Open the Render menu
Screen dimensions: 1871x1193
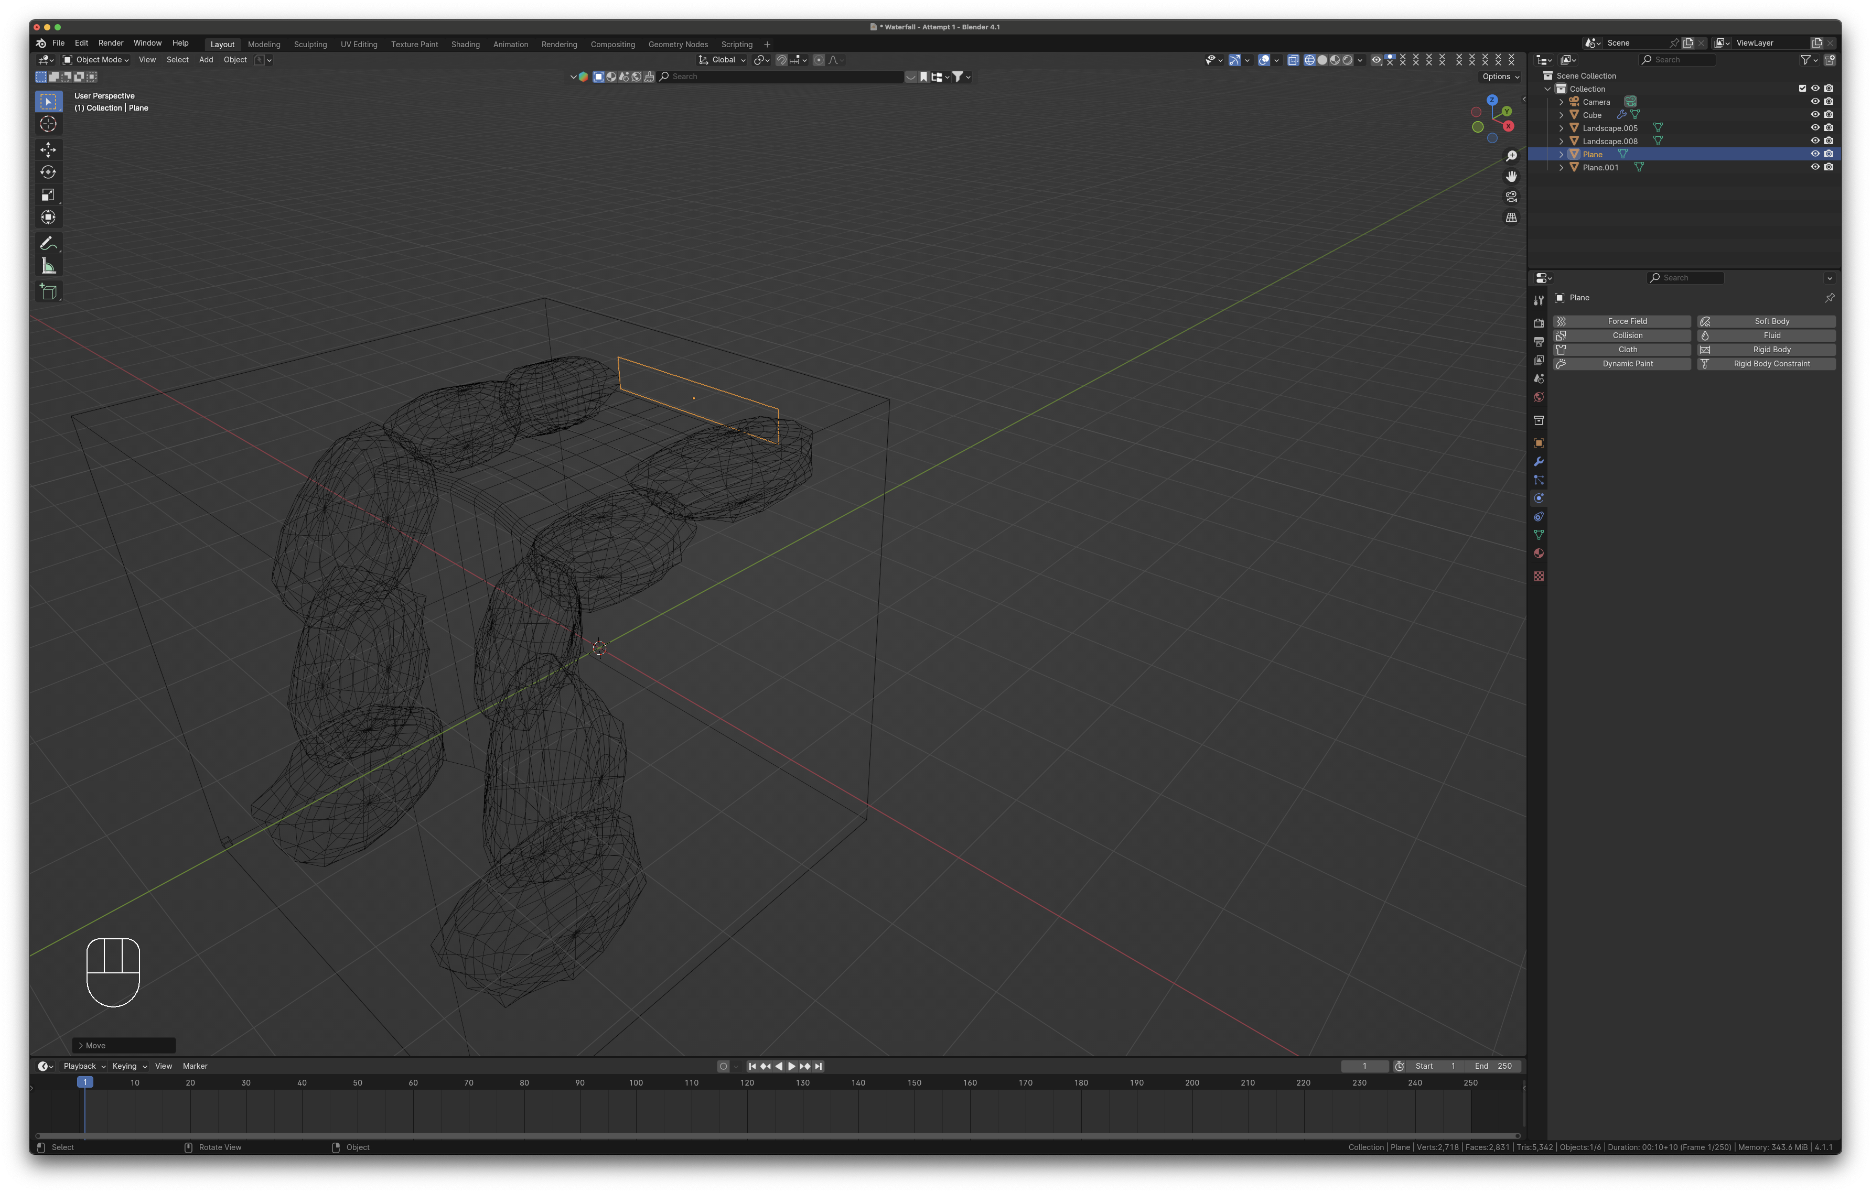(x=111, y=44)
